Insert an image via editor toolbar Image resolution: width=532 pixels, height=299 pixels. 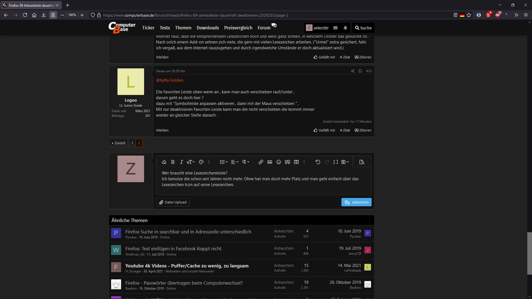(270, 162)
